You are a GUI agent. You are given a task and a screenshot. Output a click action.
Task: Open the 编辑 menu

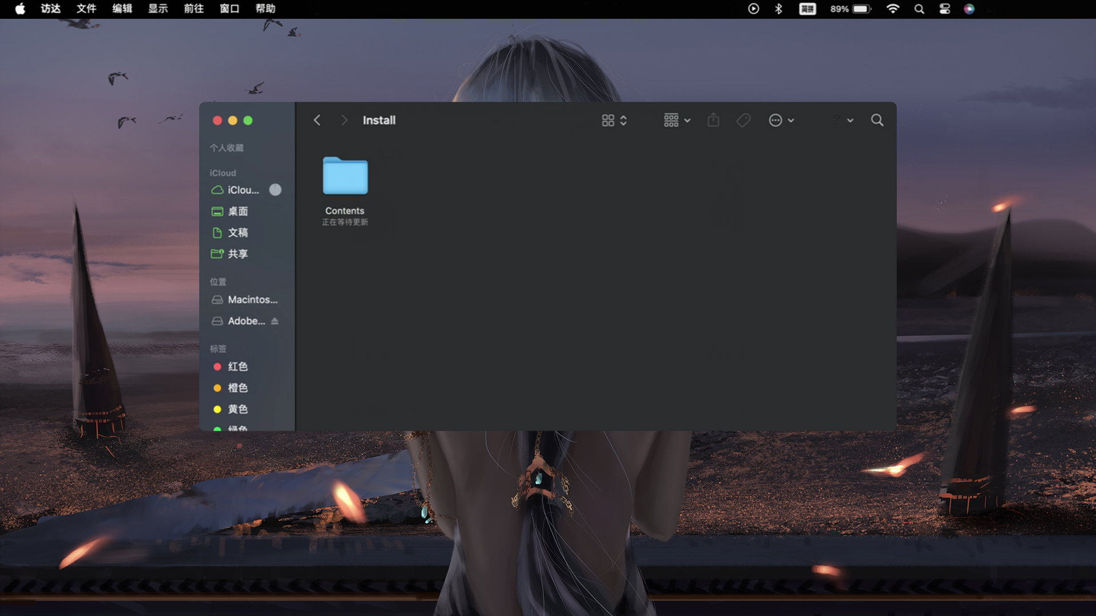pyautogui.click(x=122, y=9)
